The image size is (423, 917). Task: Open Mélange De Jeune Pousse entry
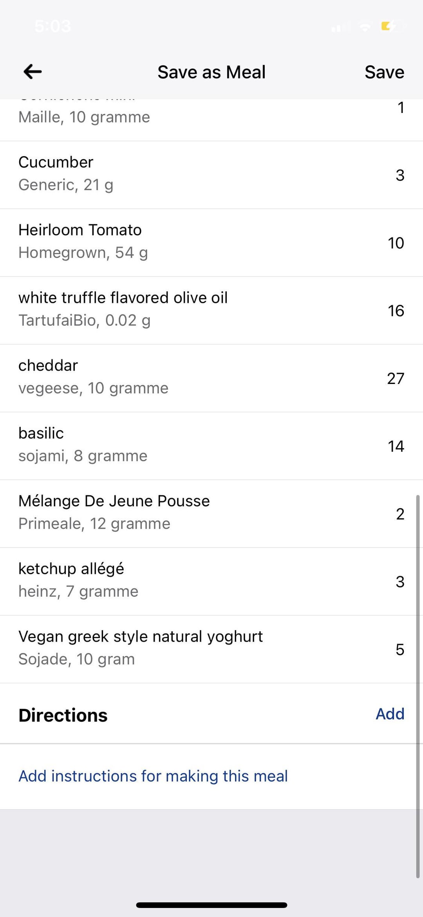click(211, 514)
